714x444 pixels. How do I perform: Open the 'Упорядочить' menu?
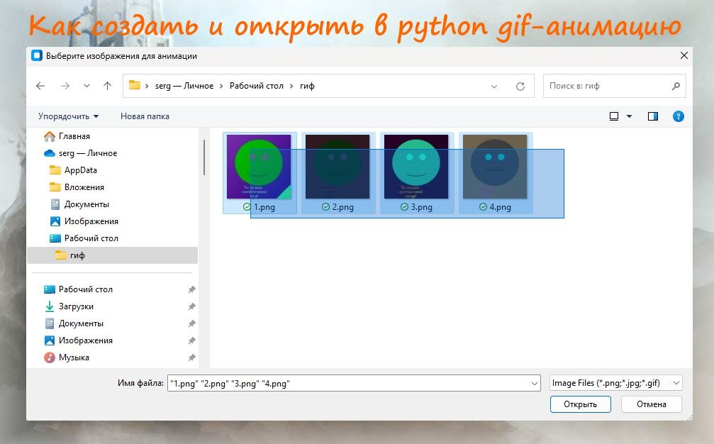pyautogui.click(x=68, y=116)
